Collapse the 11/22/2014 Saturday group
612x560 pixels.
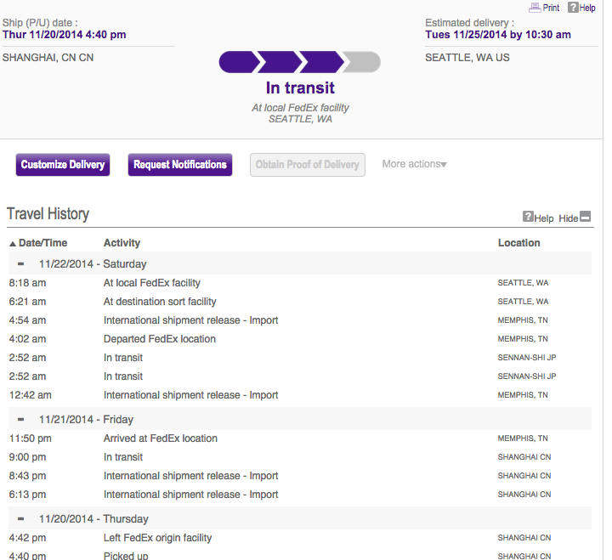click(x=20, y=263)
